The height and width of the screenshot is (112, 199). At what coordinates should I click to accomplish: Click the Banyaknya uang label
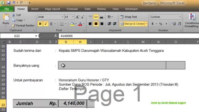pyautogui.click(x=26, y=66)
